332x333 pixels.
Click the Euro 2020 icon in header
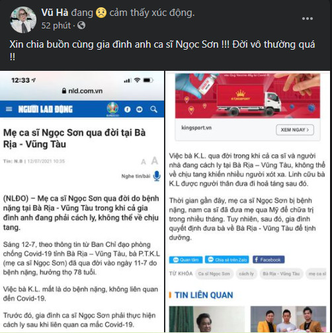112,109
